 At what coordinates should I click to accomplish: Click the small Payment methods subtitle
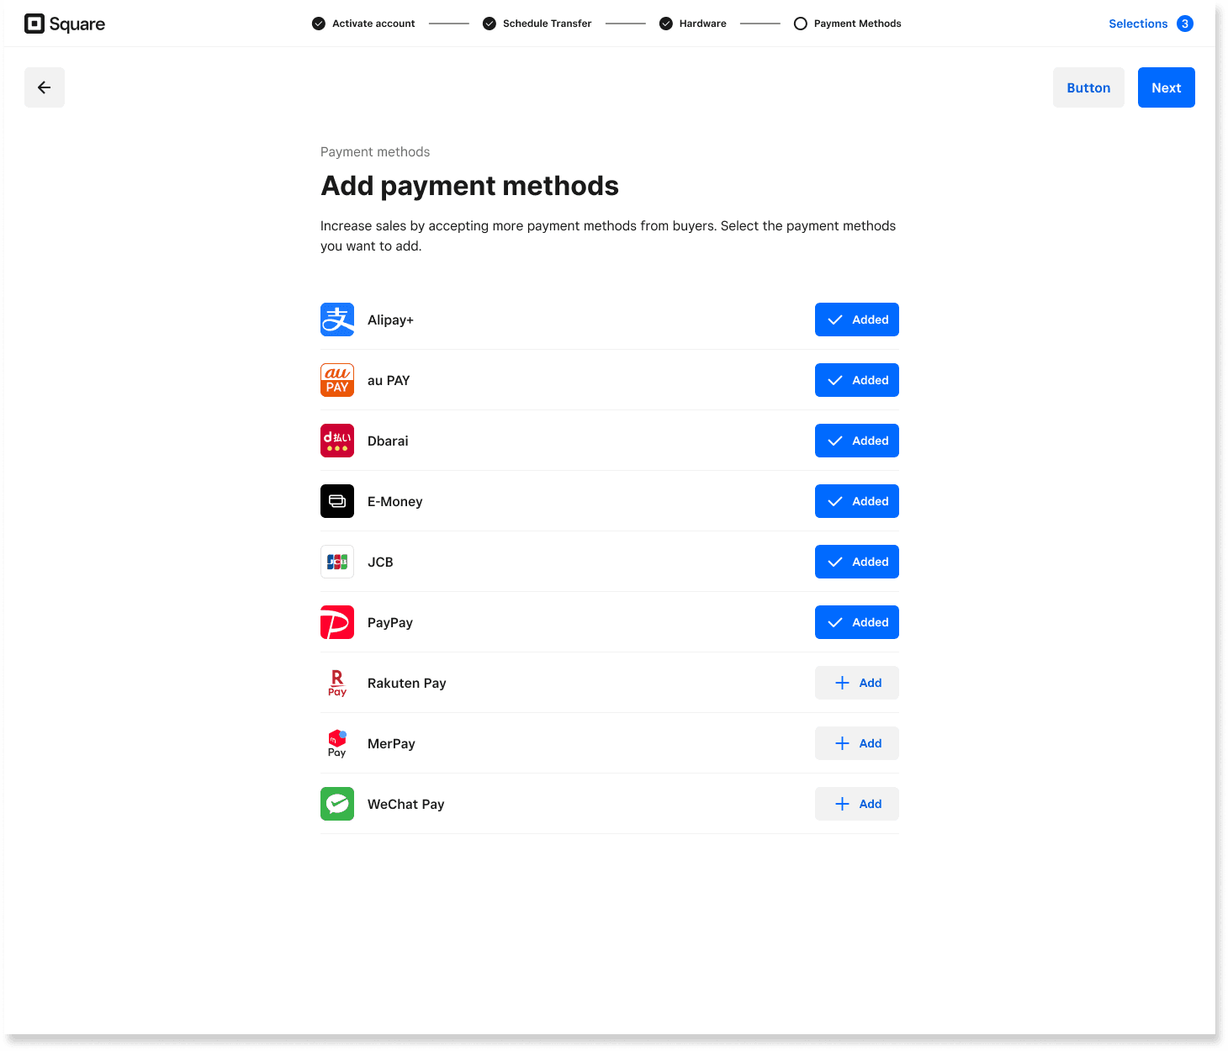click(x=375, y=151)
